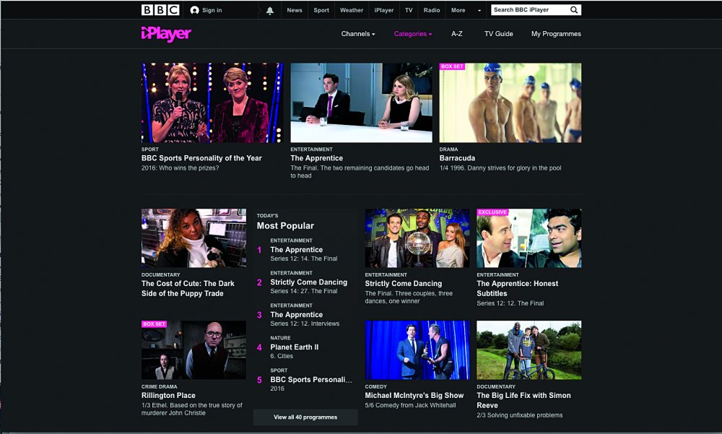Open The Cost of Cute thumbnail
Screen dimensions: 722x434
193,238
